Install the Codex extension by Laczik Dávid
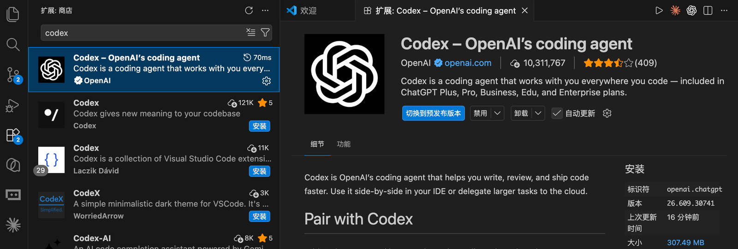Screen dimensions: 738x249 [260, 171]
